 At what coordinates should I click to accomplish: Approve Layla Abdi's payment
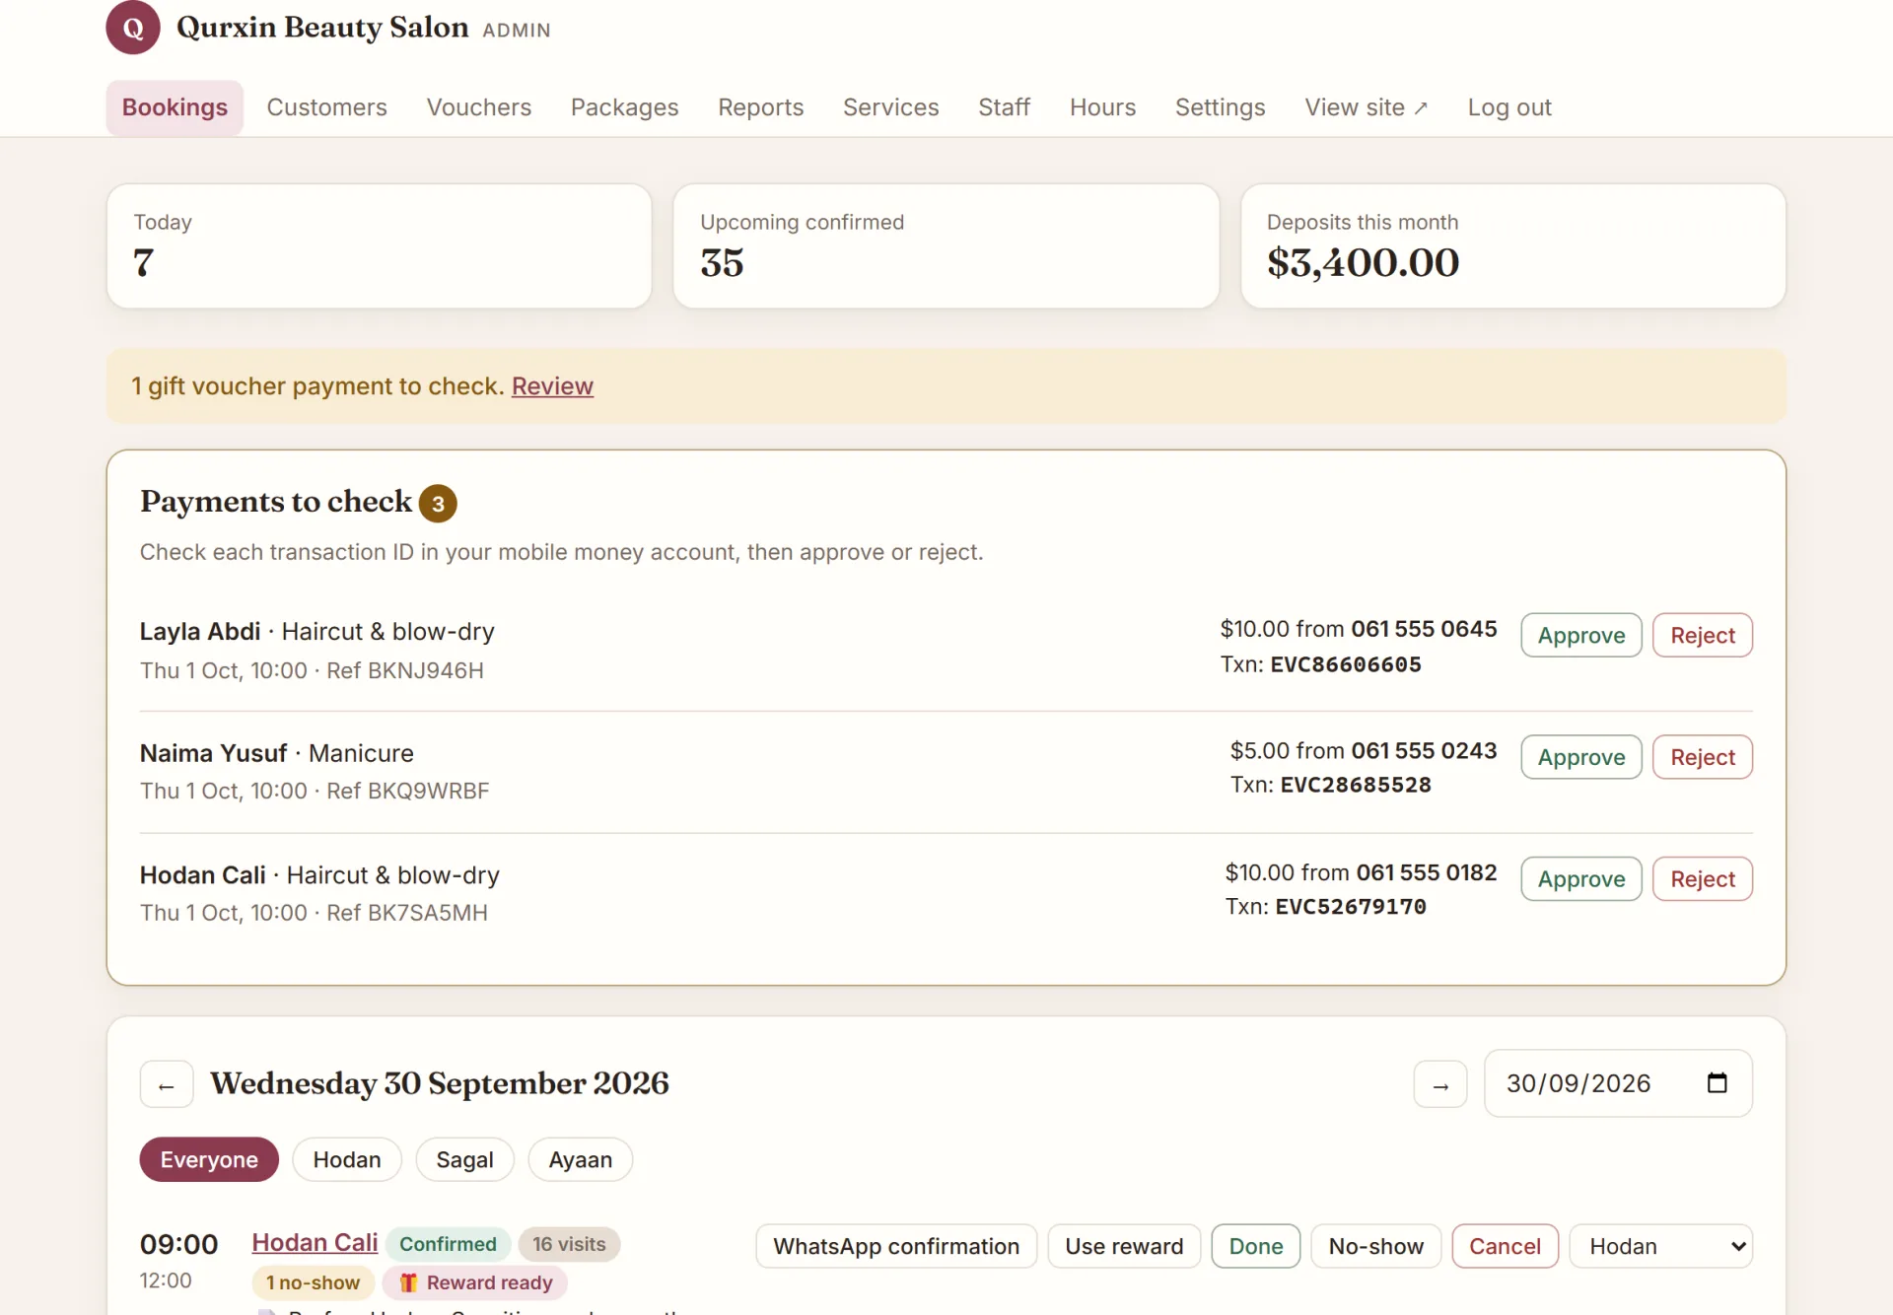1580,636
